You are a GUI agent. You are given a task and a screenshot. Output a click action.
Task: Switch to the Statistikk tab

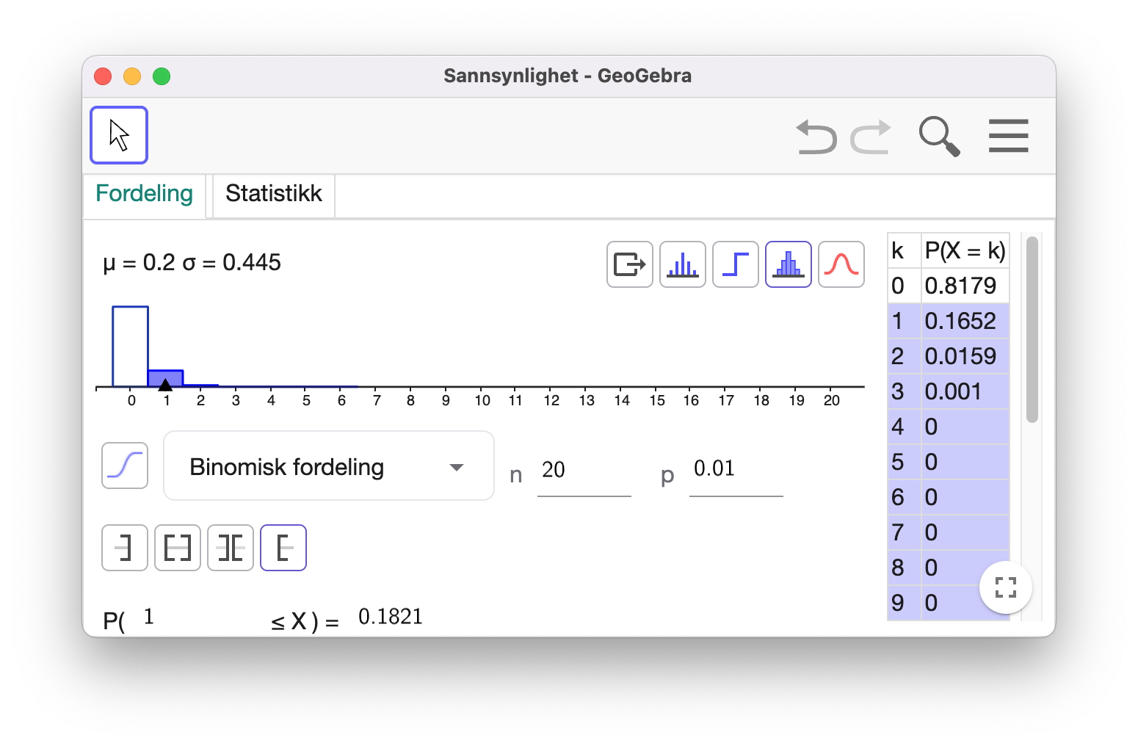[x=274, y=194]
